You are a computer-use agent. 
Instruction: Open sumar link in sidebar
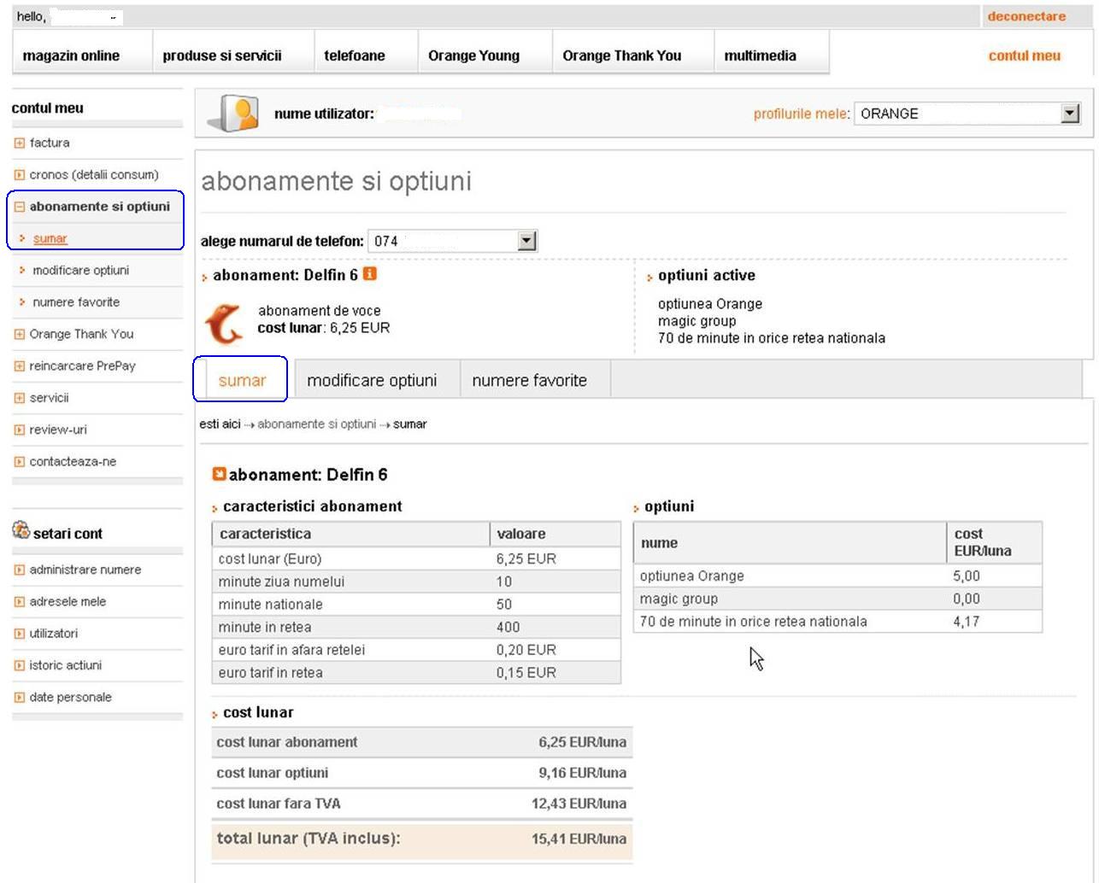pos(50,239)
